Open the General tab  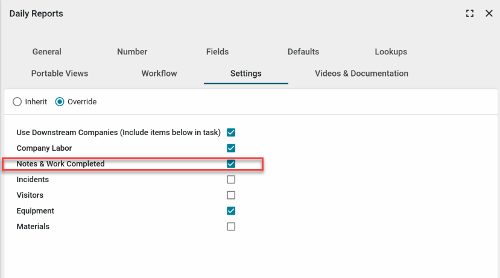click(47, 52)
